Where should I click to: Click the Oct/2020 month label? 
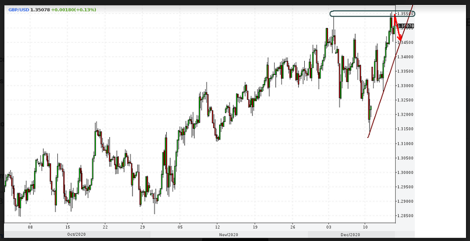(x=77, y=234)
